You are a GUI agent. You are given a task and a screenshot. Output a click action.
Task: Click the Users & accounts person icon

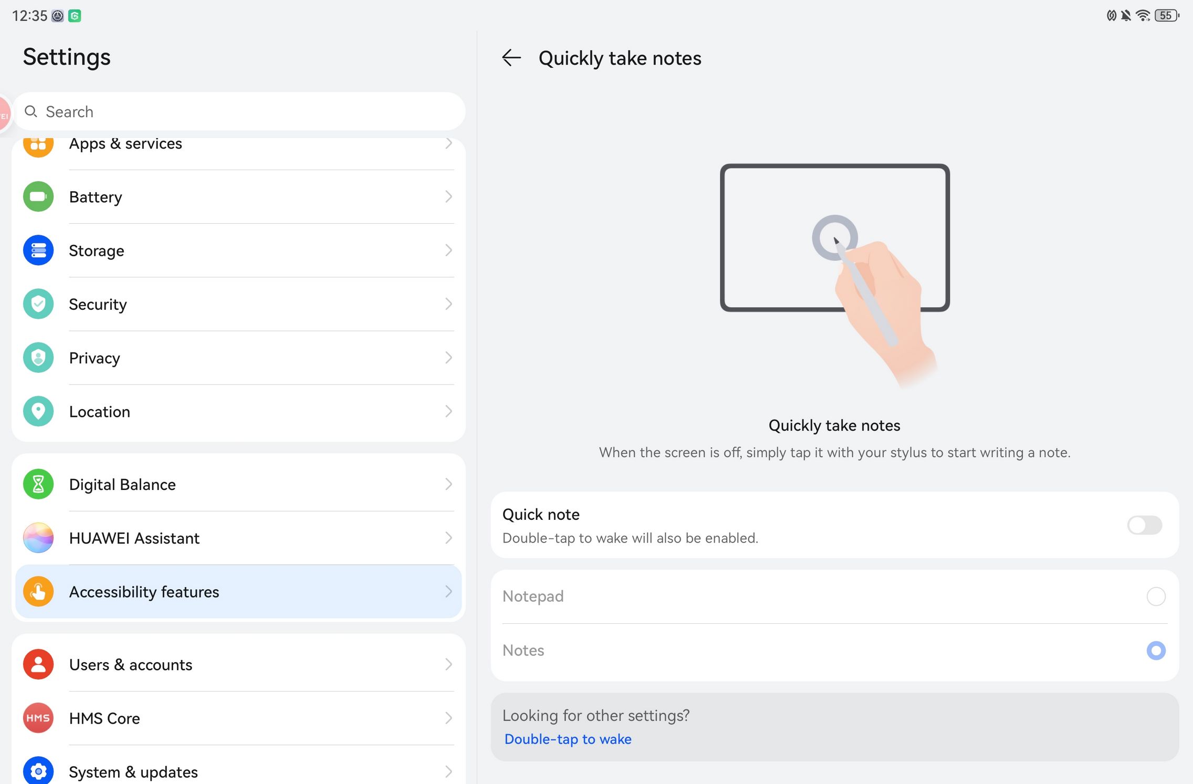(x=38, y=664)
